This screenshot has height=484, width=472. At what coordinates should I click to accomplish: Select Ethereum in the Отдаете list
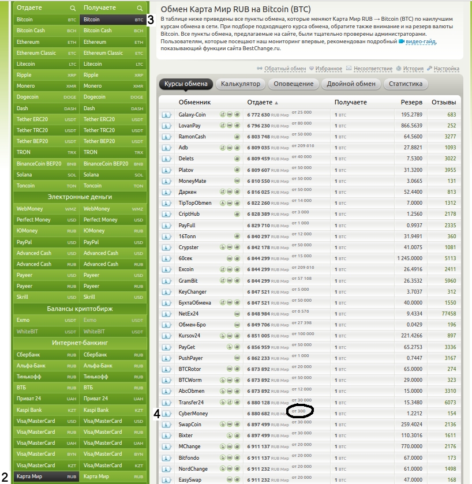(46, 42)
